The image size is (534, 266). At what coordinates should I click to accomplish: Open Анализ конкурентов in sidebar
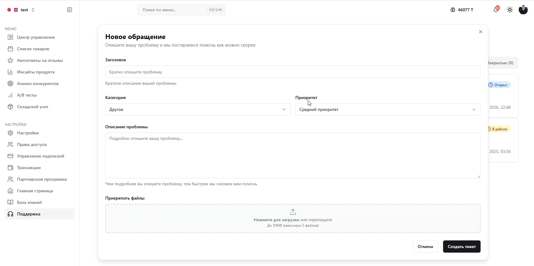38,83
